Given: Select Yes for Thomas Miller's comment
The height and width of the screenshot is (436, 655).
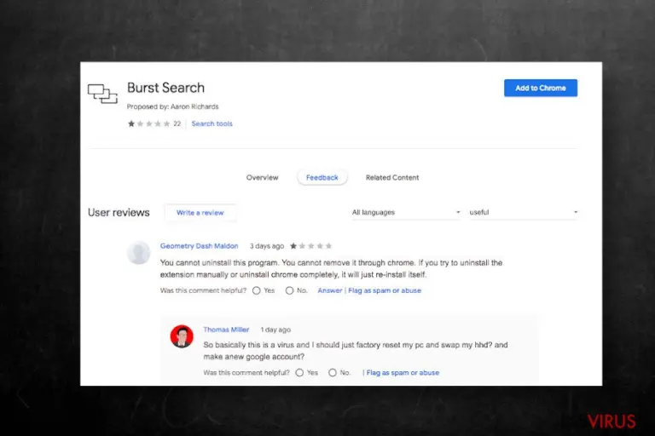Looking at the screenshot, I should coord(299,373).
